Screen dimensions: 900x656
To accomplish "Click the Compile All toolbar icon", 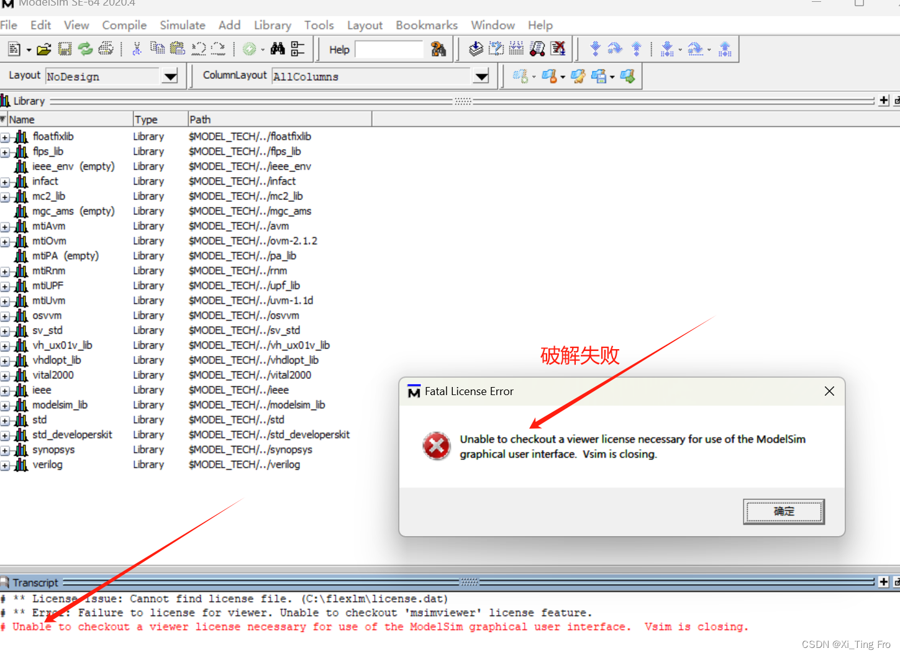I will coord(517,49).
